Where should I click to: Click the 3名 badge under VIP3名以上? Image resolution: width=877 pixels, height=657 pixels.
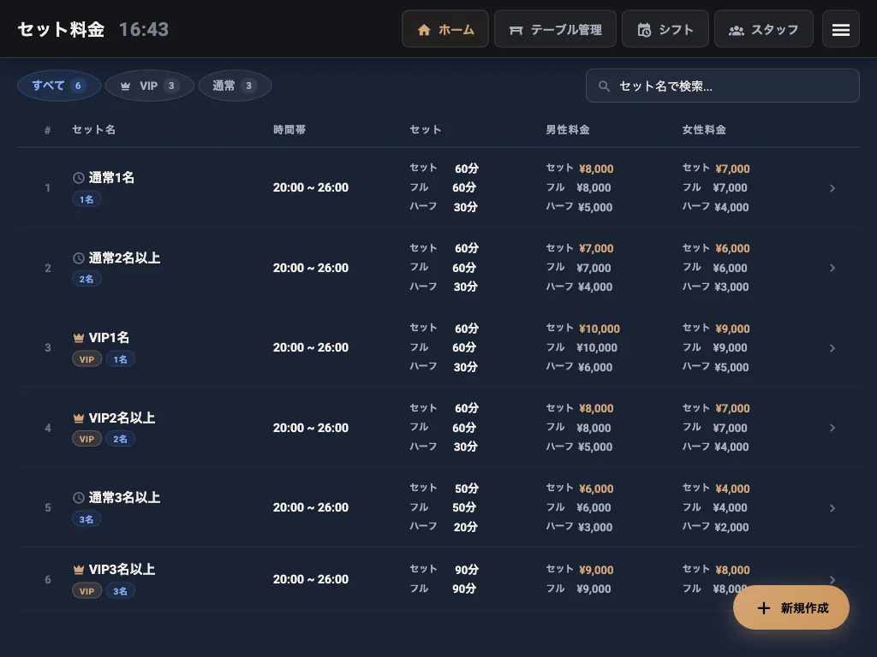coord(120,591)
